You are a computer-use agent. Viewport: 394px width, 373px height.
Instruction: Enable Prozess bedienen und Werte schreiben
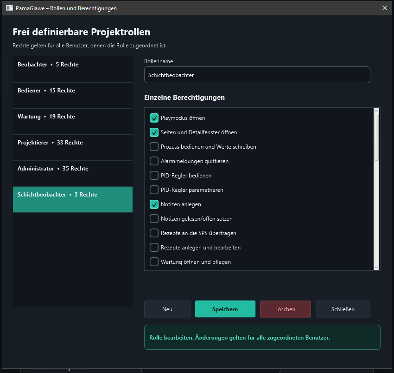pos(154,147)
